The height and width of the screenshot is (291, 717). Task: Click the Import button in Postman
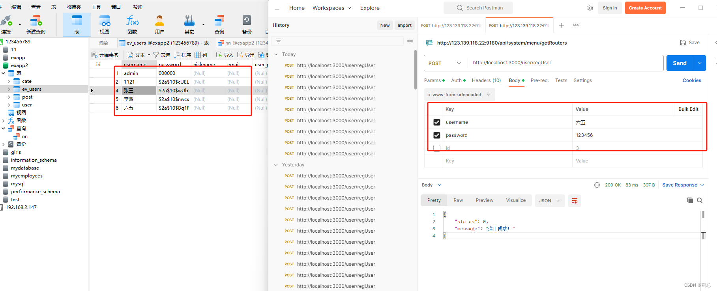[404, 25]
